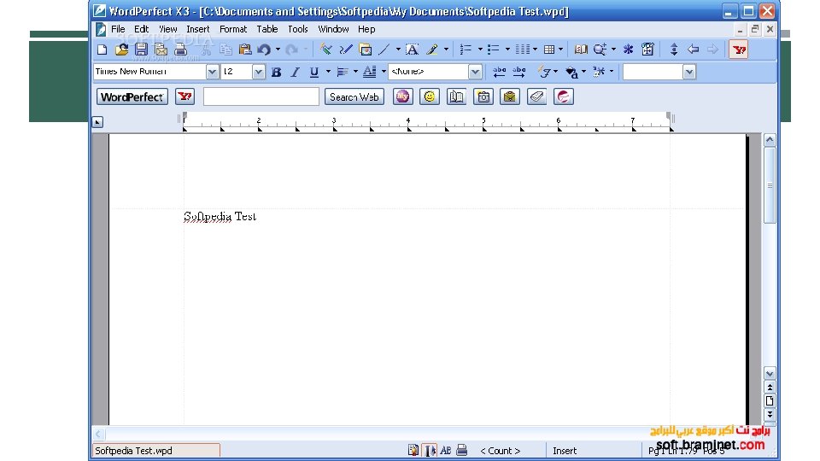820x461 pixels.
Task: Click the vertical scrollbar down arrow
Action: coord(770,374)
